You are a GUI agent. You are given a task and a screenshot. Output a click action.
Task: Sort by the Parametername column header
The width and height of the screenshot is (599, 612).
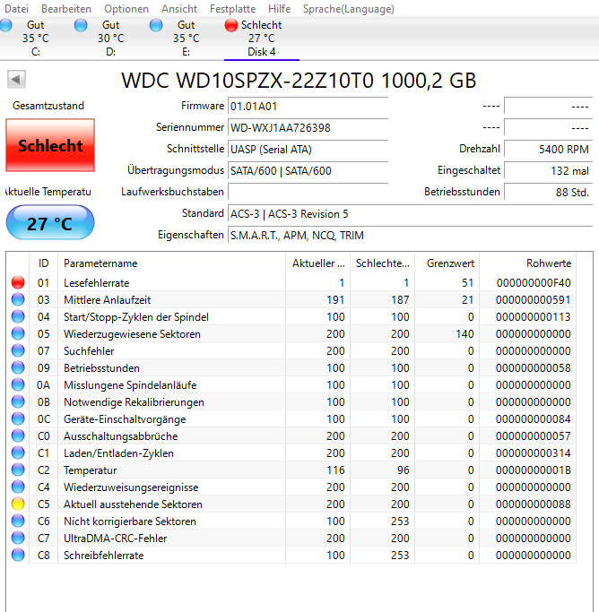pyautogui.click(x=172, y=263)
